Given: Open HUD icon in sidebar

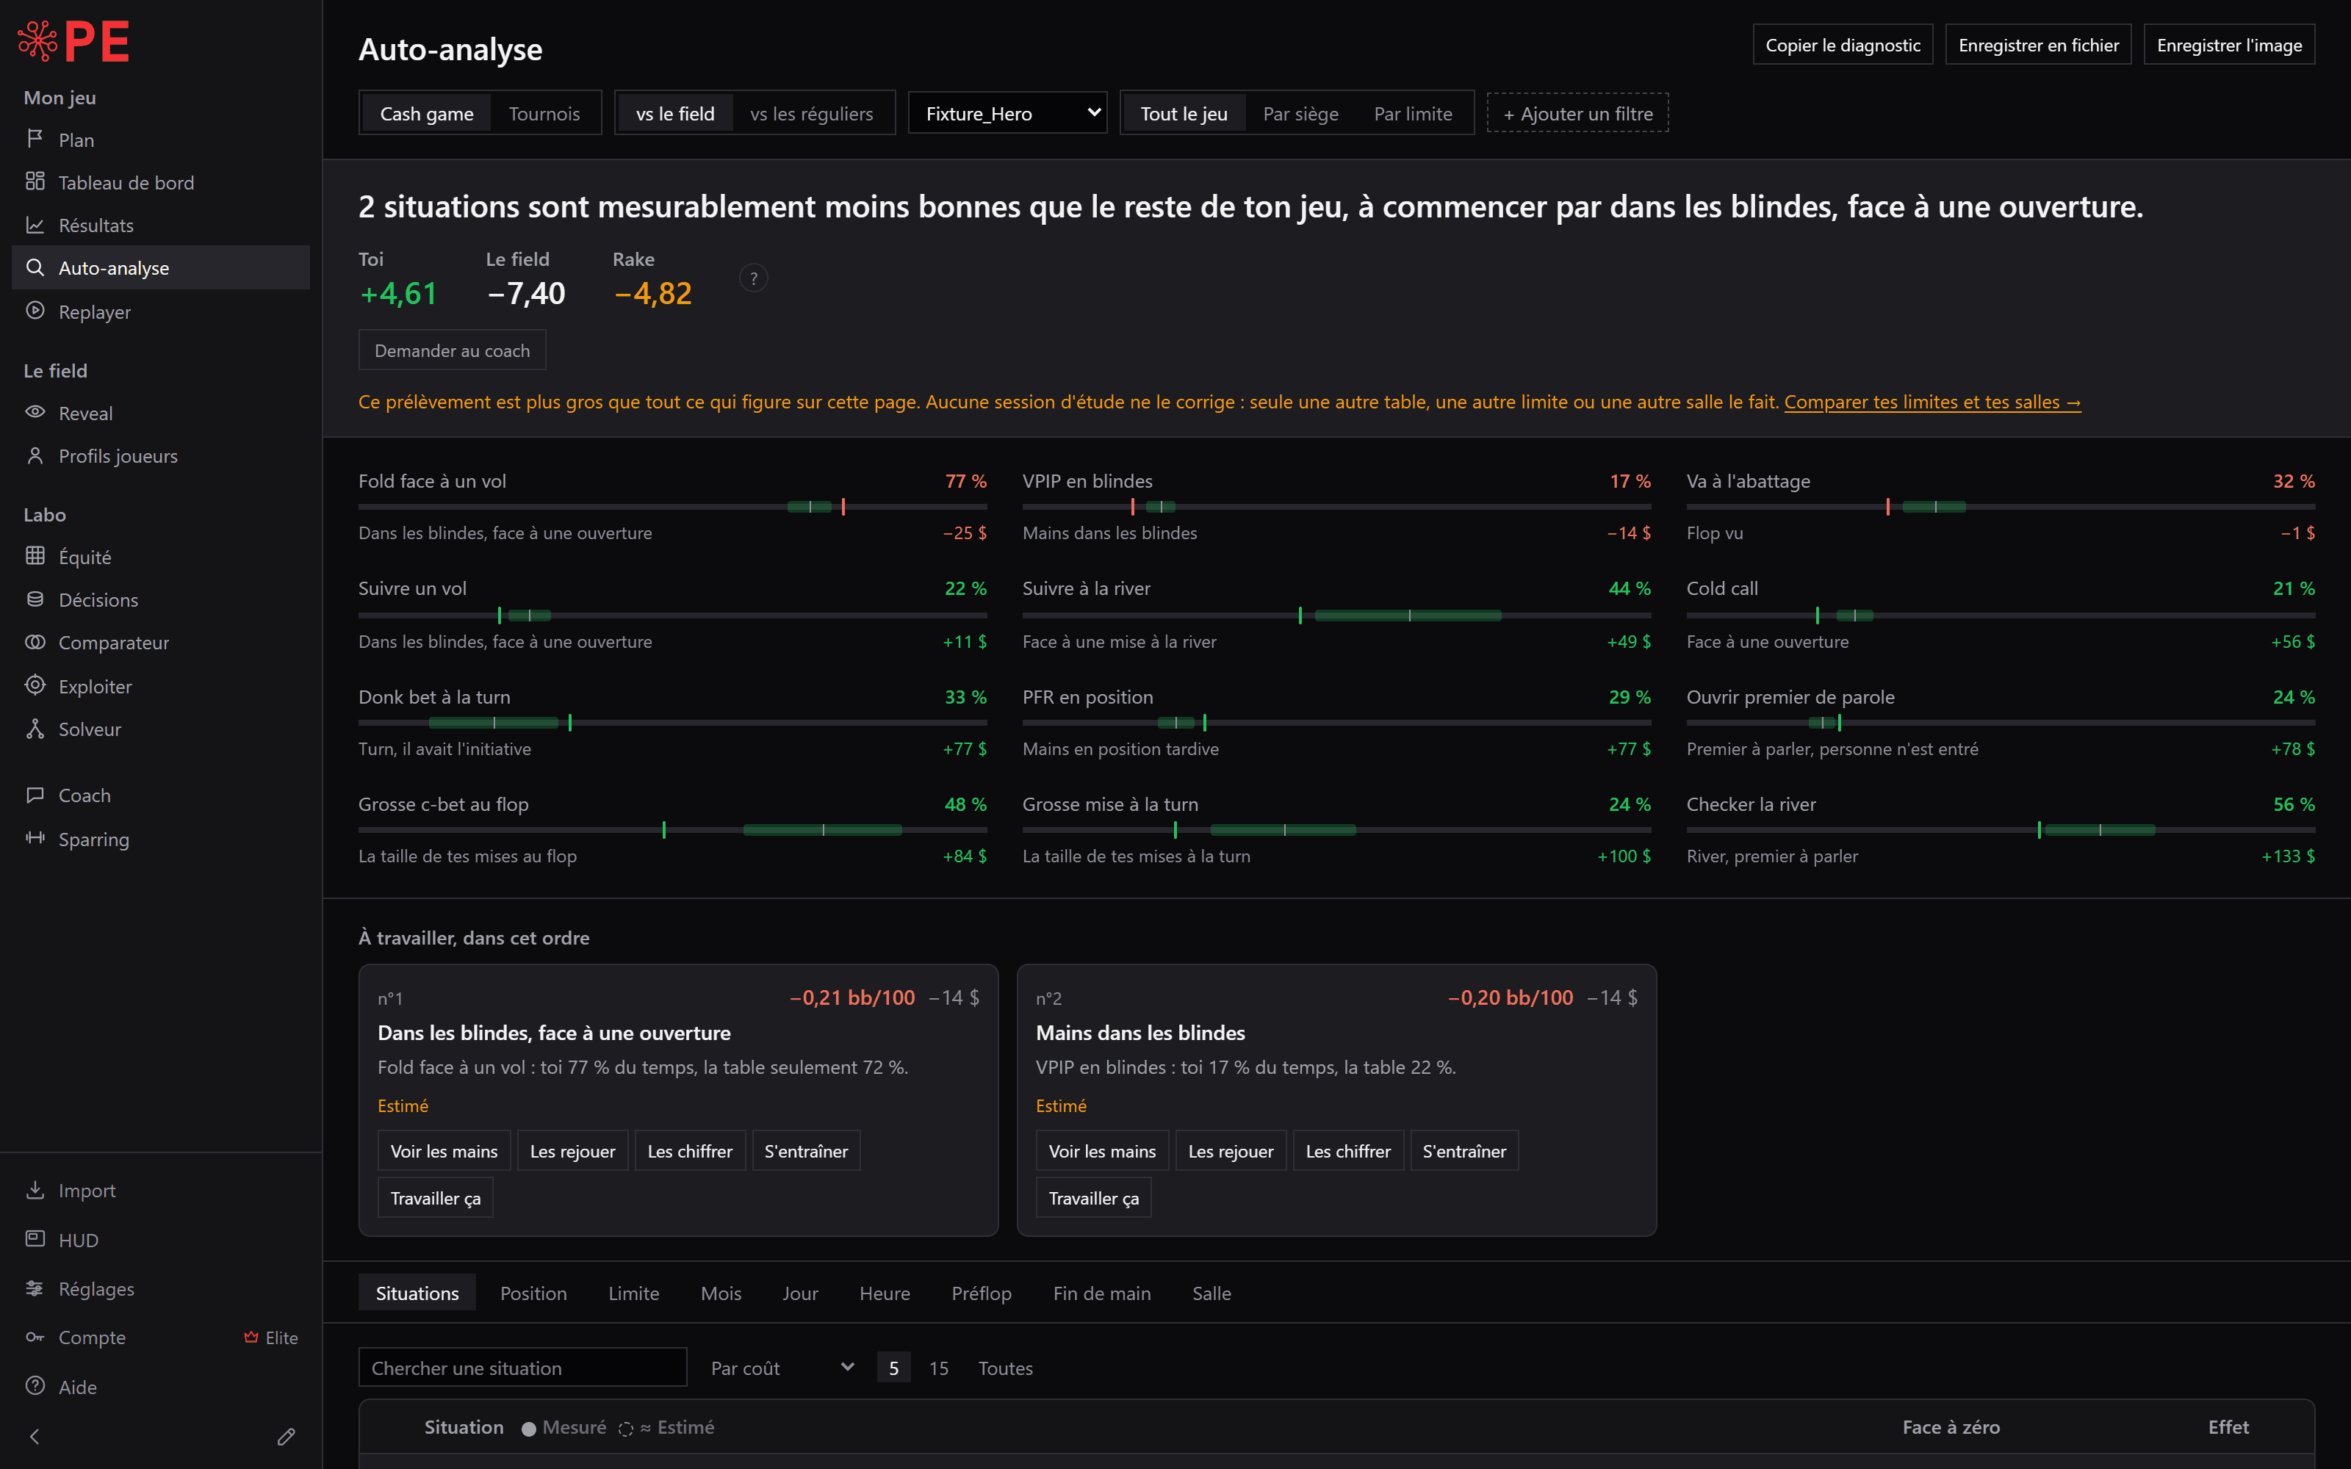Looking at the screenshot, I should coord(35,1239).
